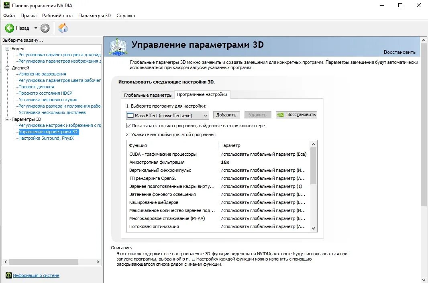The width and height of the screenshot is (428, 283).
Task: Click the main page scroll up arrow
Action: [x=424, y=40]
